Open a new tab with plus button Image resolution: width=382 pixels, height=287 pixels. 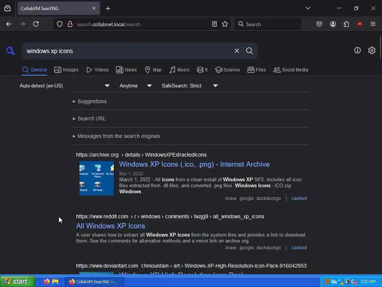108,9
